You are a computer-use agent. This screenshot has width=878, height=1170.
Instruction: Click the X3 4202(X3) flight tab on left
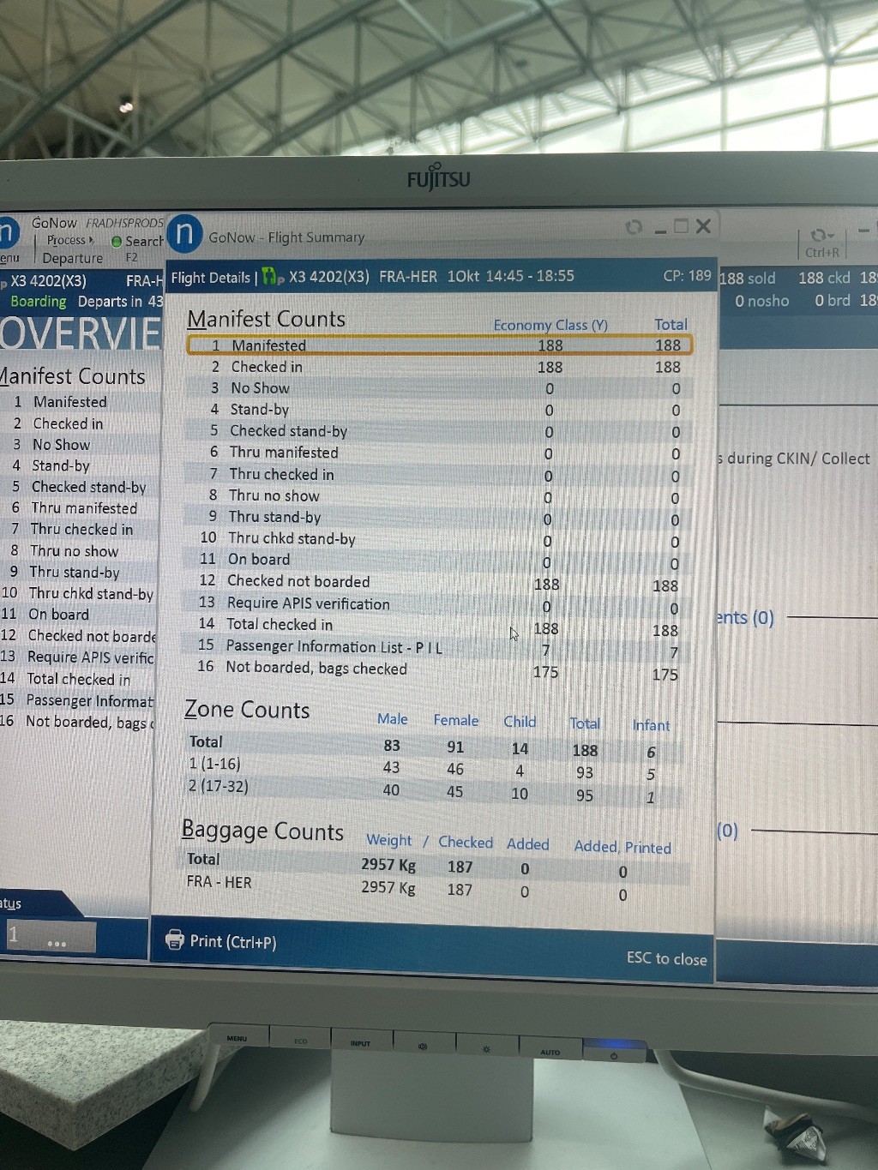(x=49, y=281)
